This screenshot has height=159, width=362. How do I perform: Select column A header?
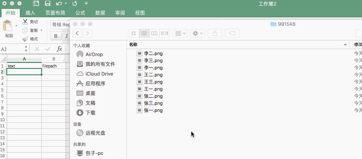click(24, 59)
